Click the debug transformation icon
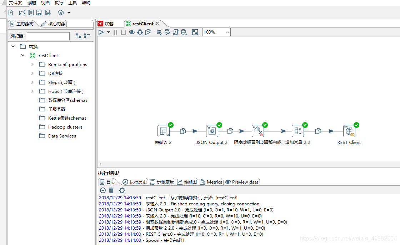 click(x=140, y=32)
